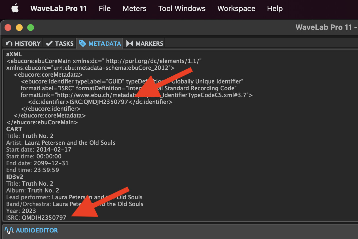Click the dc:identifier ISRC line in aXML
Image resolution: width=358 pixels, height=239 pixels.
[100, 102]
